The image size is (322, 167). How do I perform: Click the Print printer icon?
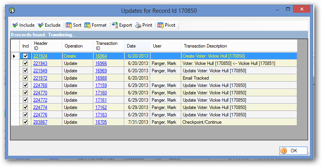pos(138,25)
